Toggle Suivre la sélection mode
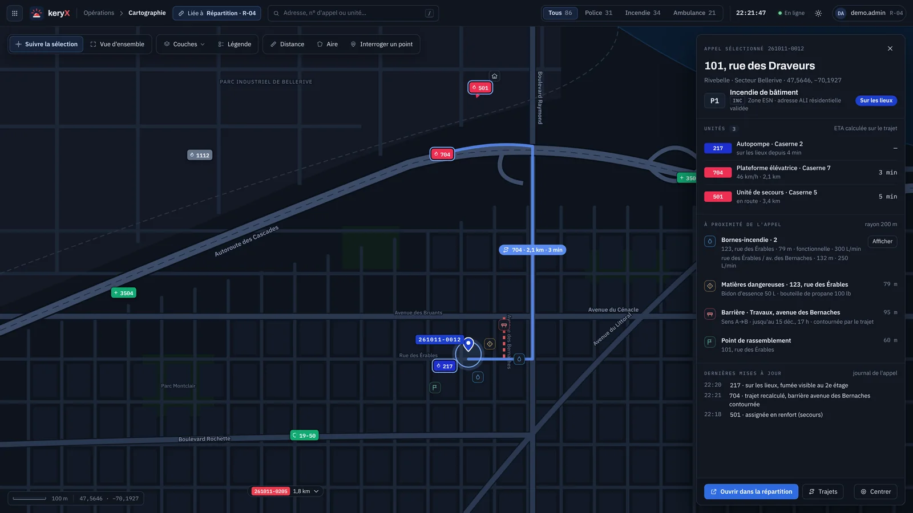913x513 pixels. coord(46,44)
